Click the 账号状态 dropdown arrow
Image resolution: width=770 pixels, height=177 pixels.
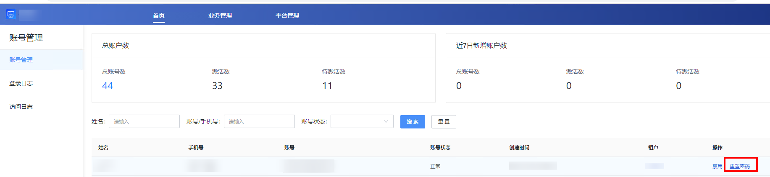point(386,121)
